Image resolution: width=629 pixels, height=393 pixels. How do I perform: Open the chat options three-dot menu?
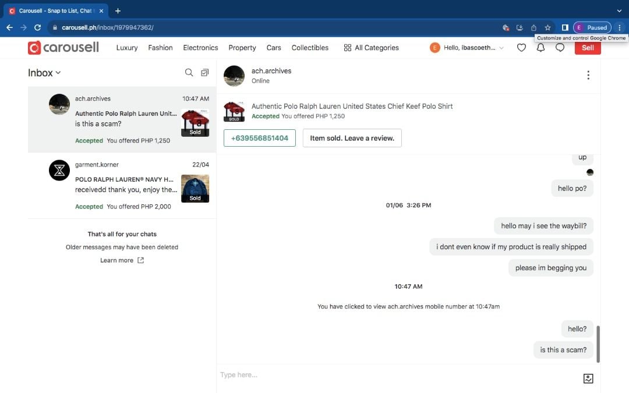pyautogui.click(x=588, y=75)
